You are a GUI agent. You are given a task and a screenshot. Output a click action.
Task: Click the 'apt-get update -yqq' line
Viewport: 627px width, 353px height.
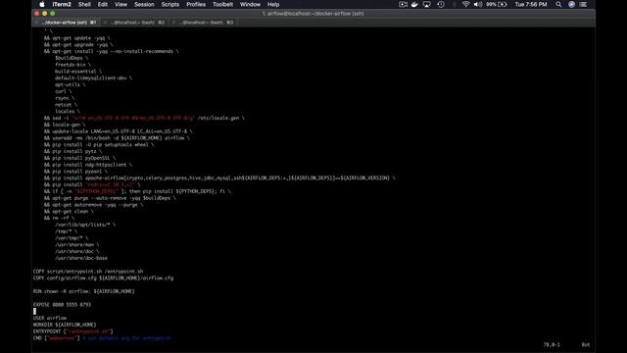tap(77, 38)
